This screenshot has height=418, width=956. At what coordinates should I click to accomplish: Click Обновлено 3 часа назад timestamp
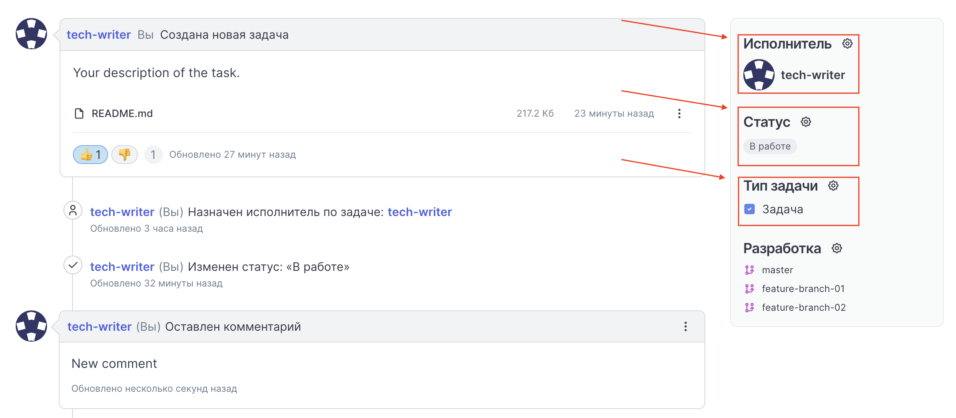click(x=147, y=229)
